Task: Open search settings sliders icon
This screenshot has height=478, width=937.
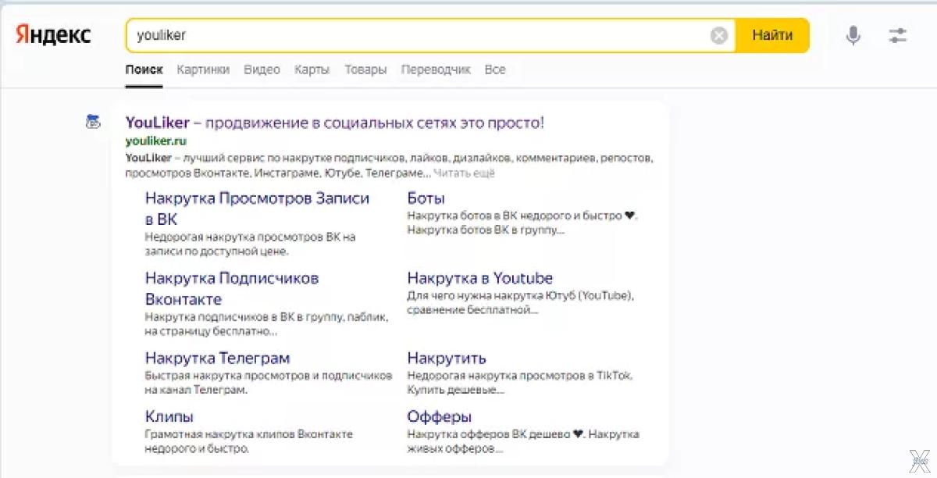Action: point(898,35)
